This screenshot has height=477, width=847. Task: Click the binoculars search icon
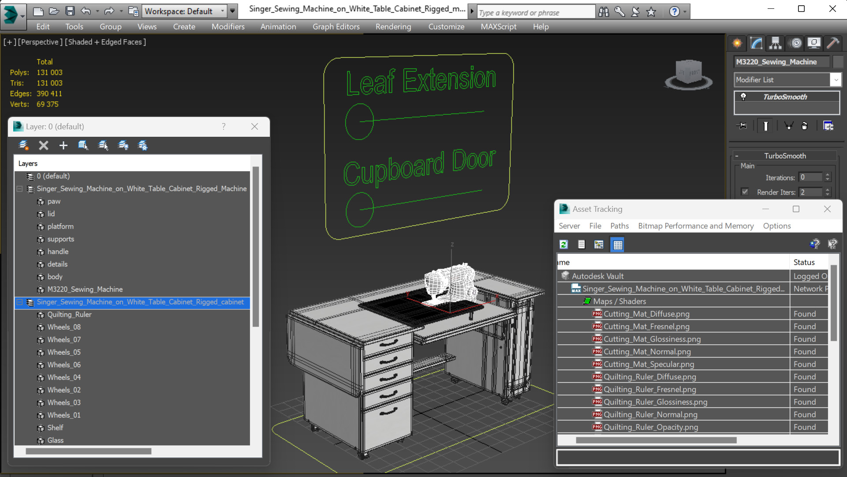coord(604,12)
